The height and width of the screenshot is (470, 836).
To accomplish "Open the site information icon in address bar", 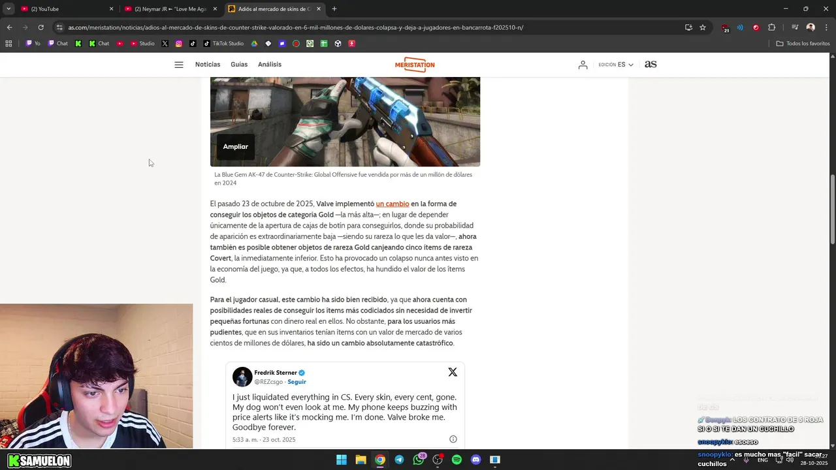I will click(59, 27).
